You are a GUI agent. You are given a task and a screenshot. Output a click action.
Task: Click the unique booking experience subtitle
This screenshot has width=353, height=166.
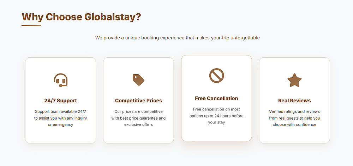[177, 38]
